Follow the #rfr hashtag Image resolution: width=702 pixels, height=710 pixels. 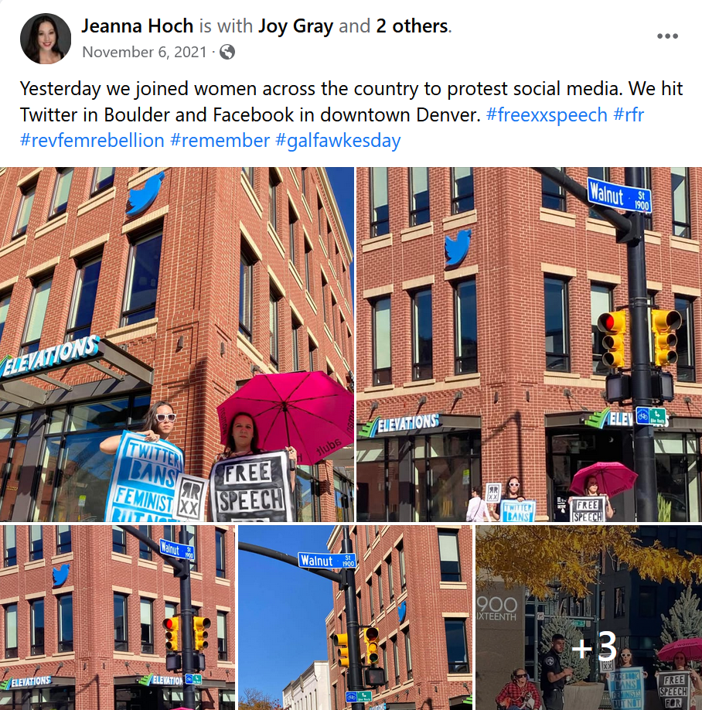(x=629, y=114)
